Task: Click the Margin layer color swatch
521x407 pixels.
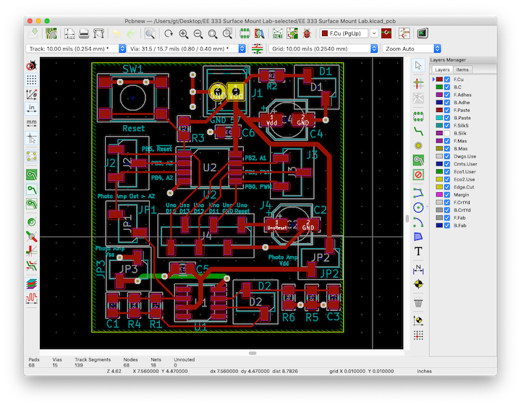Action: [439, 194]
